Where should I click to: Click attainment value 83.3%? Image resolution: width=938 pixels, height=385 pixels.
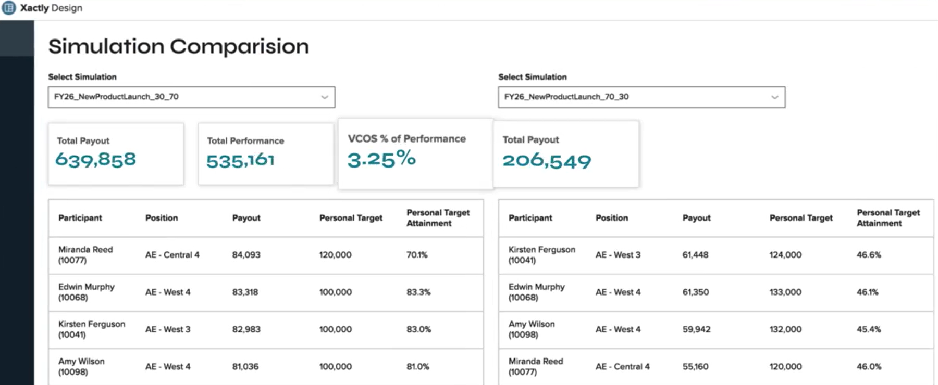418,292
